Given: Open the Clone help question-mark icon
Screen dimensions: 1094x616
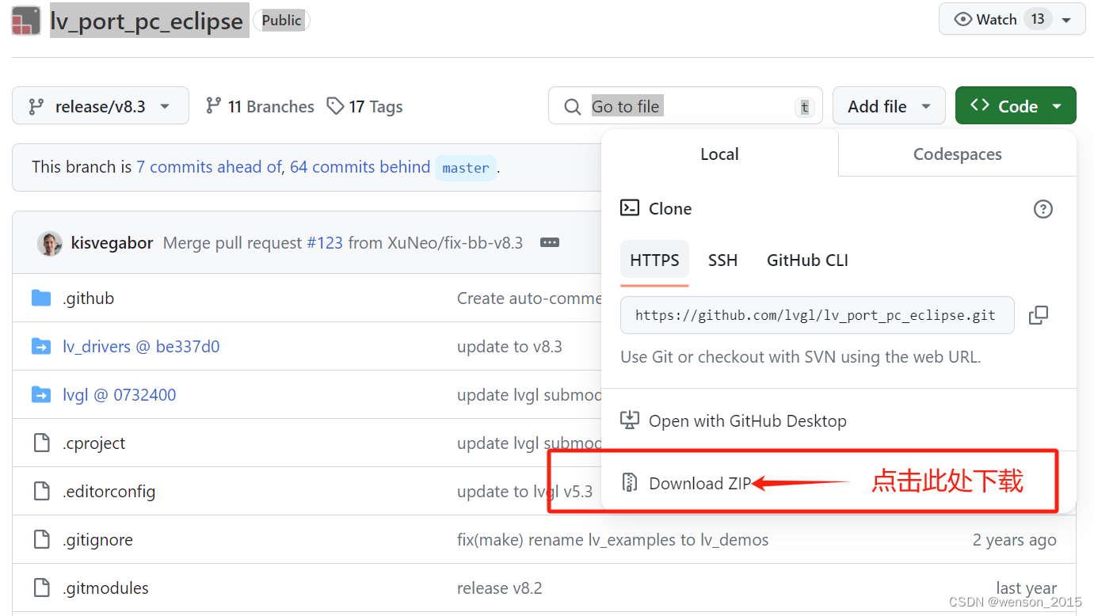Looking at the screenshot, I should click(x=1043, y=209).
